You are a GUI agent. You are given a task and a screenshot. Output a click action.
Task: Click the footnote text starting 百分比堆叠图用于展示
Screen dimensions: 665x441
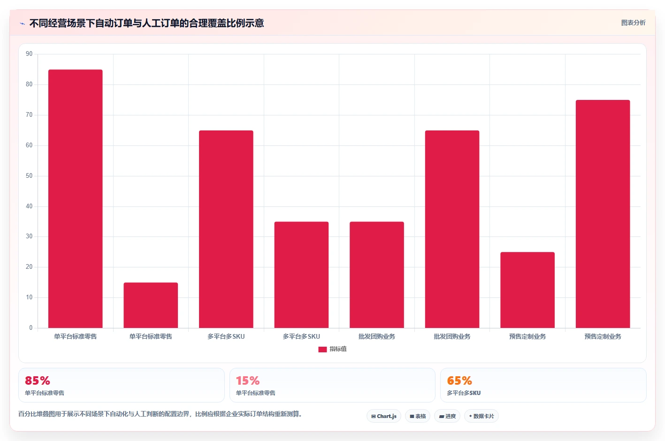click(161, 414)
